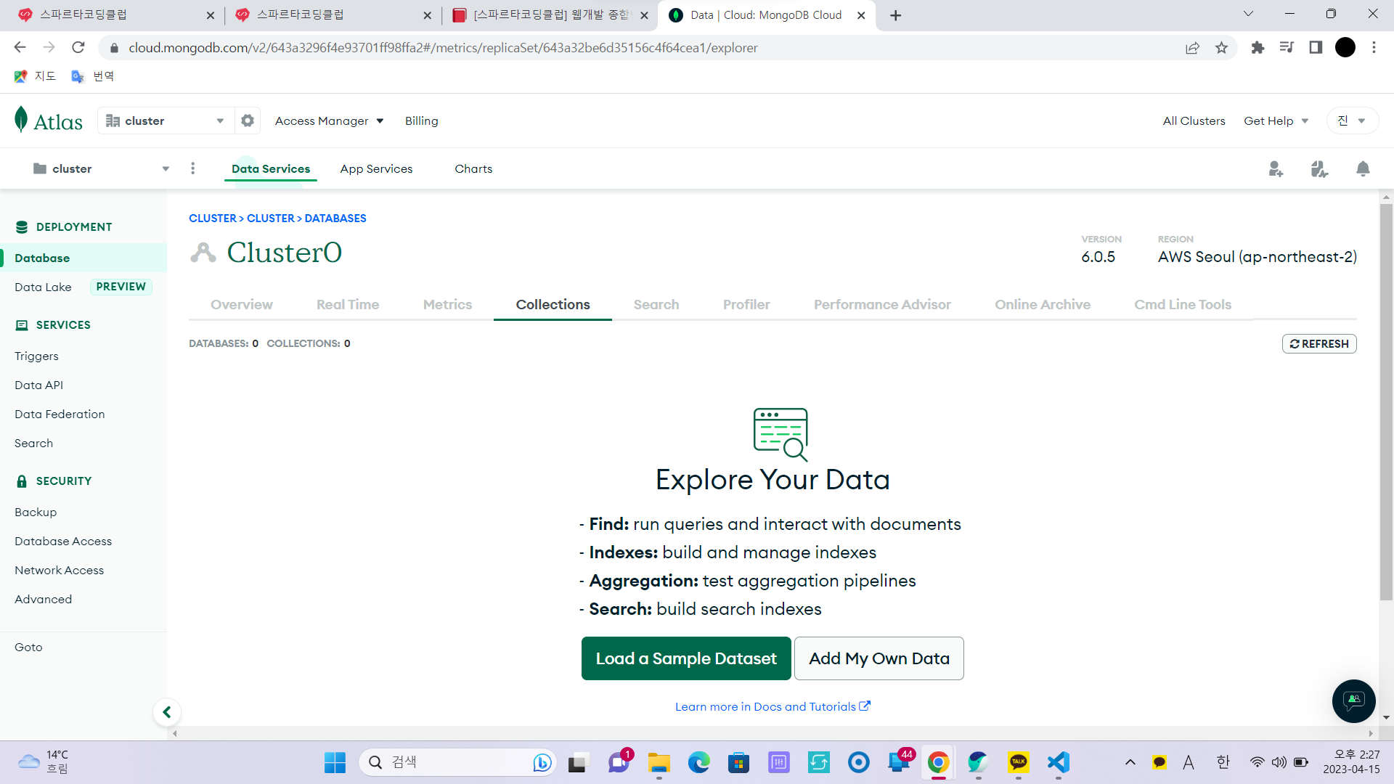Open the Access Manager dropdown
The width and height of the screenshot is (1394, 784).
click(x=329, y=121)
